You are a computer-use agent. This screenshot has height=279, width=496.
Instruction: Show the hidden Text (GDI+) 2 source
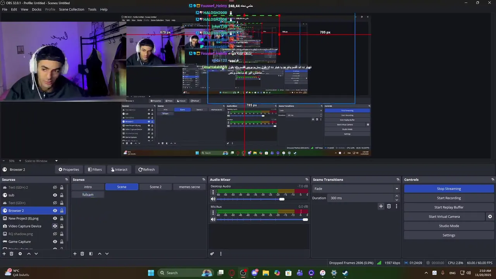55,187
